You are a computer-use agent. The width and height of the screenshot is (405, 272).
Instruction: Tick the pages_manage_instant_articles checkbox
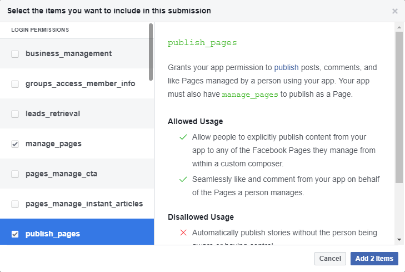15,204
